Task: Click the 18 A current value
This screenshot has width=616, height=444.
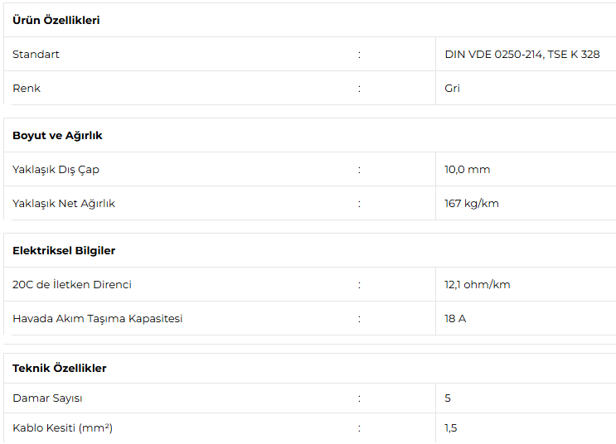Action: point(455,319)
